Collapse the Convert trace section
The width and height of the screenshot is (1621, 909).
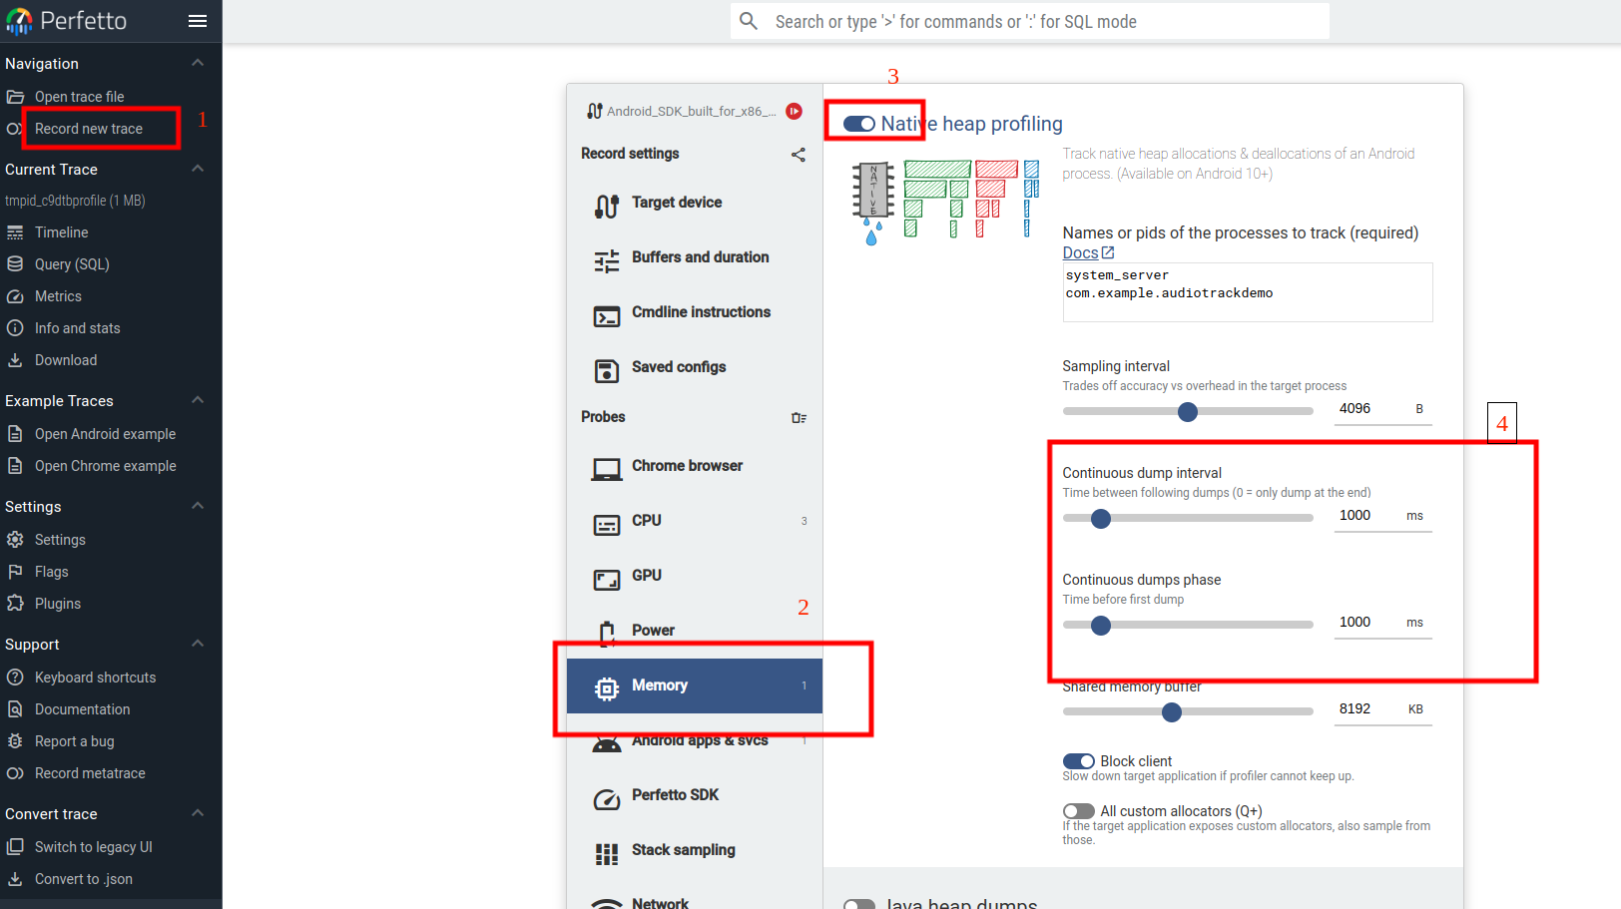(x=198, y=813)
